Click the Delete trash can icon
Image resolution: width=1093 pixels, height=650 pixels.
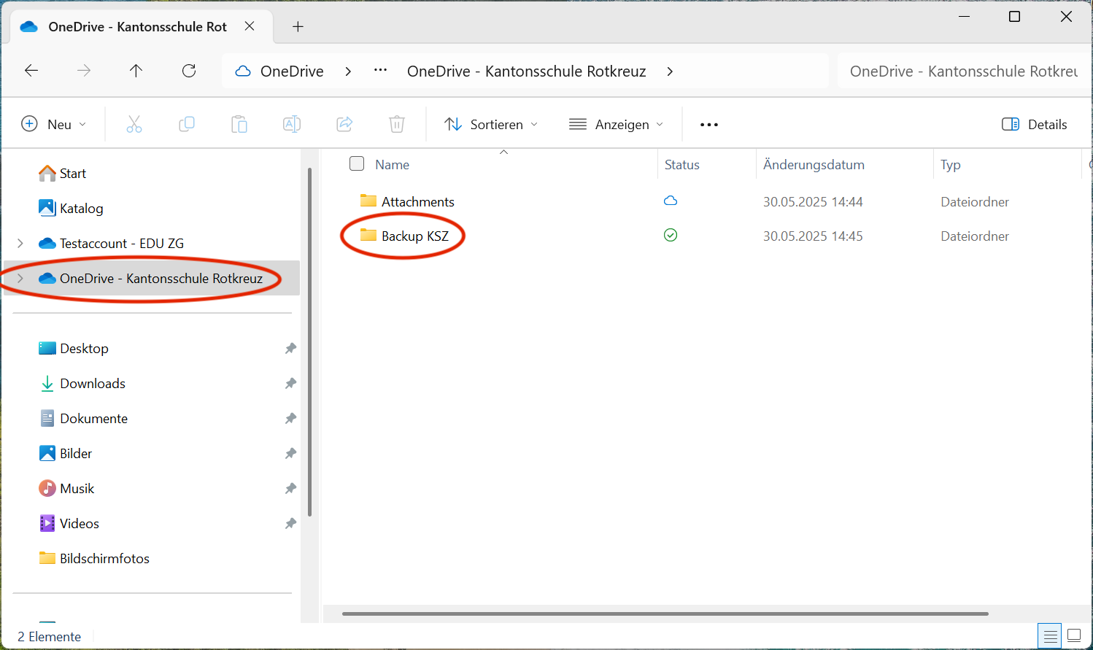click(x=397, y=124)
